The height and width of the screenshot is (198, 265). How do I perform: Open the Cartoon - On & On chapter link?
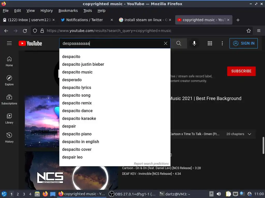click(x=161, y=168)
